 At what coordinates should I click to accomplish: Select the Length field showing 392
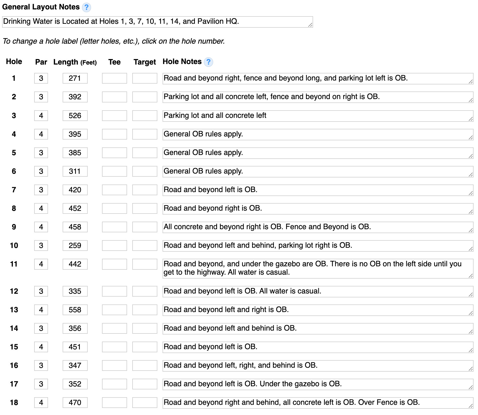tap(75, 97)
